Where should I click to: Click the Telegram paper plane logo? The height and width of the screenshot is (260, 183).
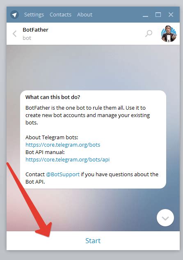(x=14, y=15)
